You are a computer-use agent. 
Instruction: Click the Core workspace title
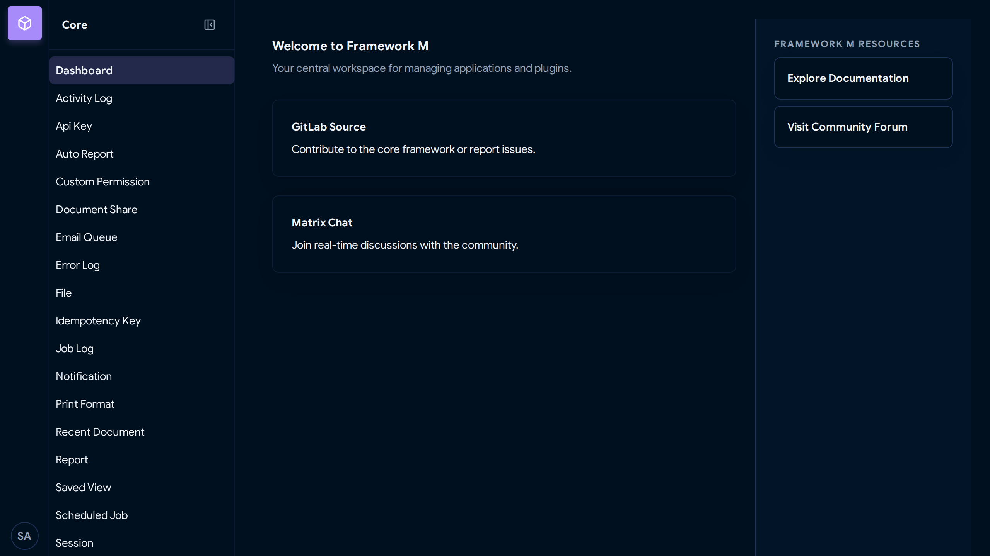pos(75,25)
